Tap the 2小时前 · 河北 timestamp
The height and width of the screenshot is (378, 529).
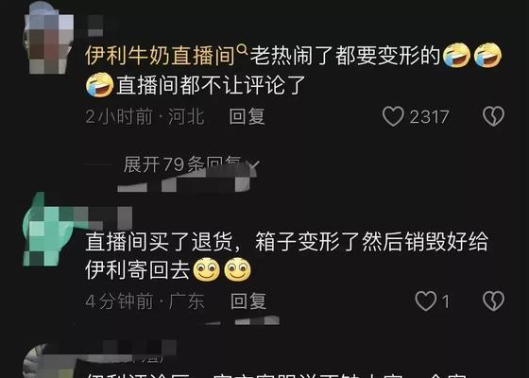point(145,117)
